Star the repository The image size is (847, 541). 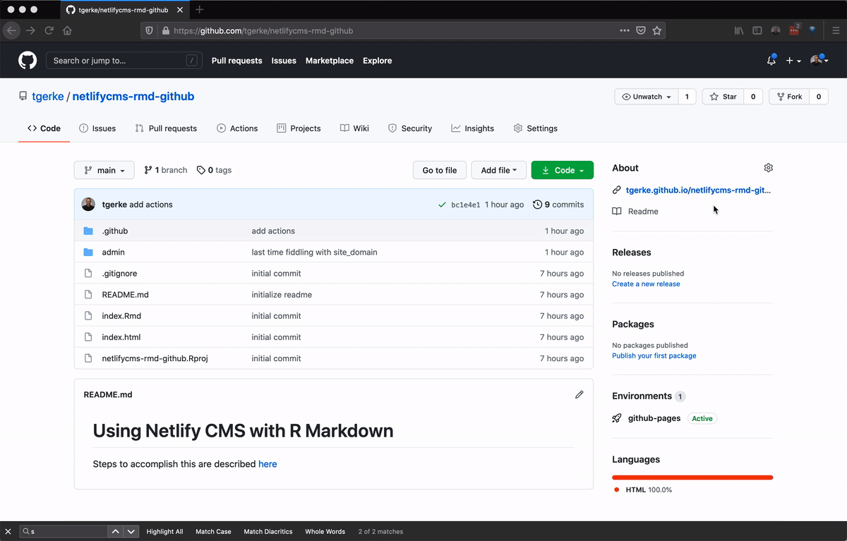click(723, 97)
